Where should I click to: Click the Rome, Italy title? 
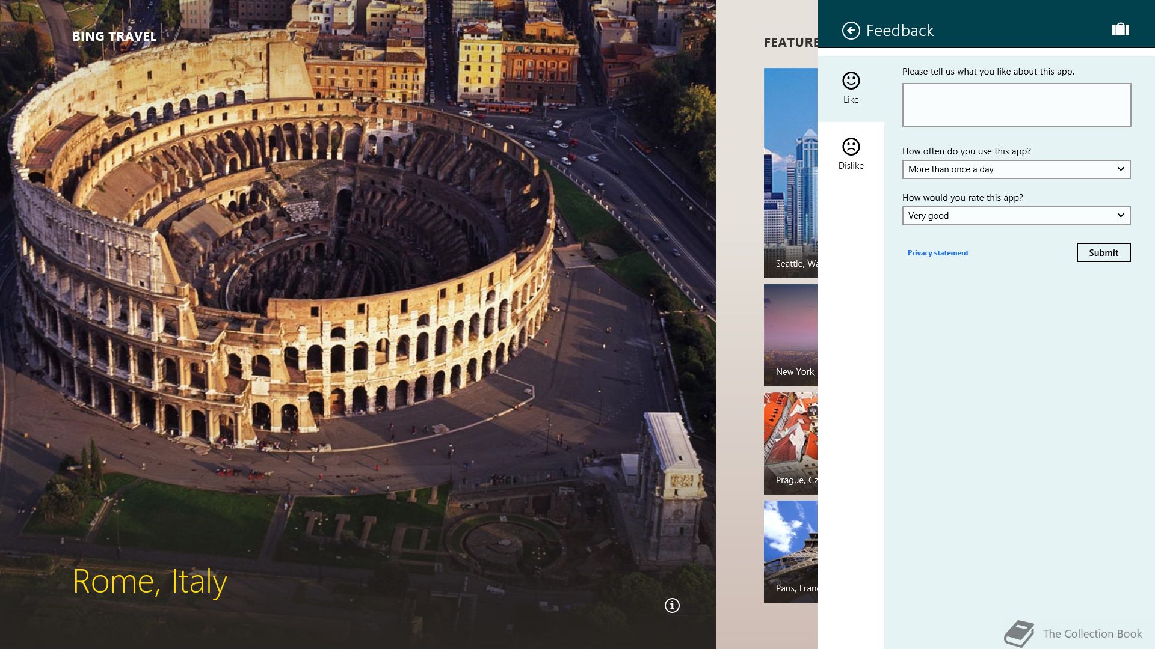point(150,582)
